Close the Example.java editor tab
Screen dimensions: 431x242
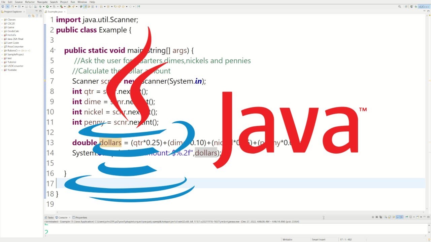click(65, 12)
